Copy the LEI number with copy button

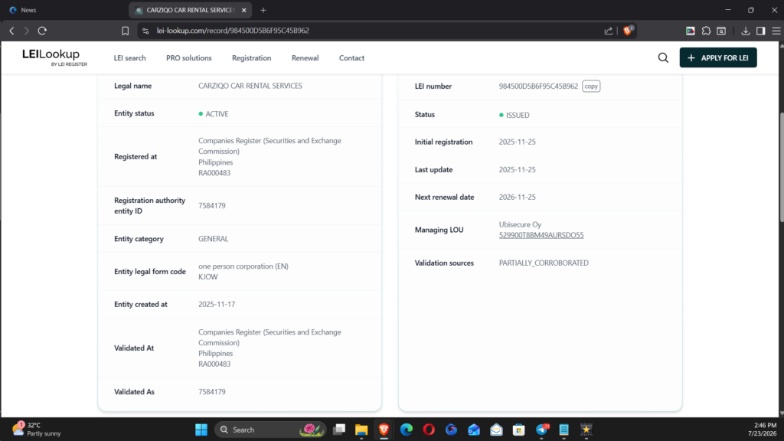click(591, 86)
